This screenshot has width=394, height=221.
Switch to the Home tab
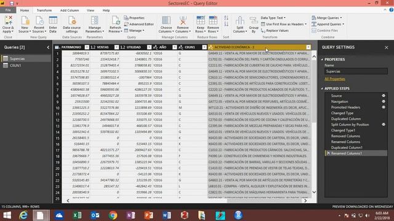[x=25, y=10]
